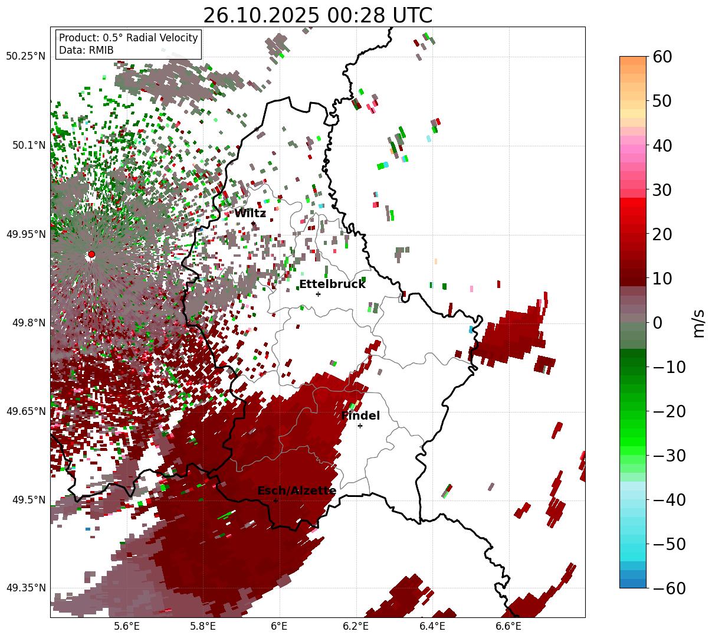Click the colorbar value 0
712x638 pixels.
[x=657, y=323]
